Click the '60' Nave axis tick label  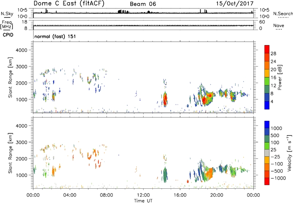point(262,22)
